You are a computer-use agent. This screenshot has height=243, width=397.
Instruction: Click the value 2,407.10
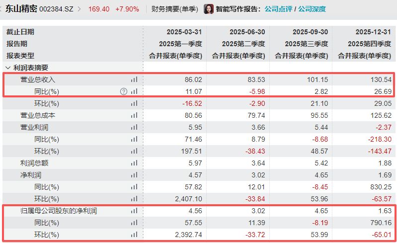click(x=188, y=199)
